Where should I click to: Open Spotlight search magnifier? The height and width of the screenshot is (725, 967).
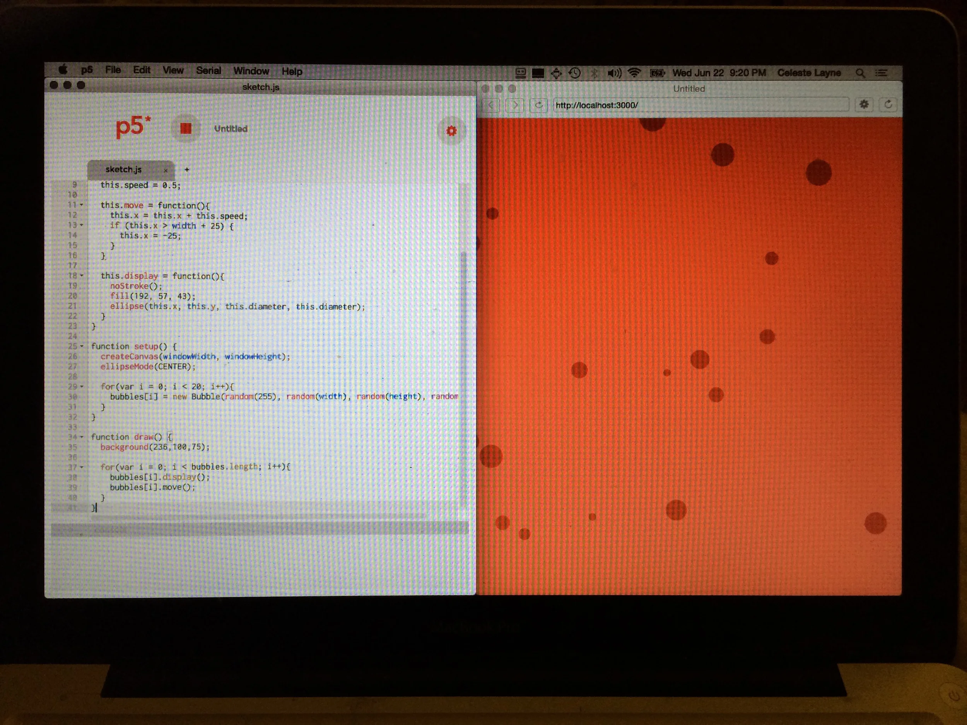[860, 73]
